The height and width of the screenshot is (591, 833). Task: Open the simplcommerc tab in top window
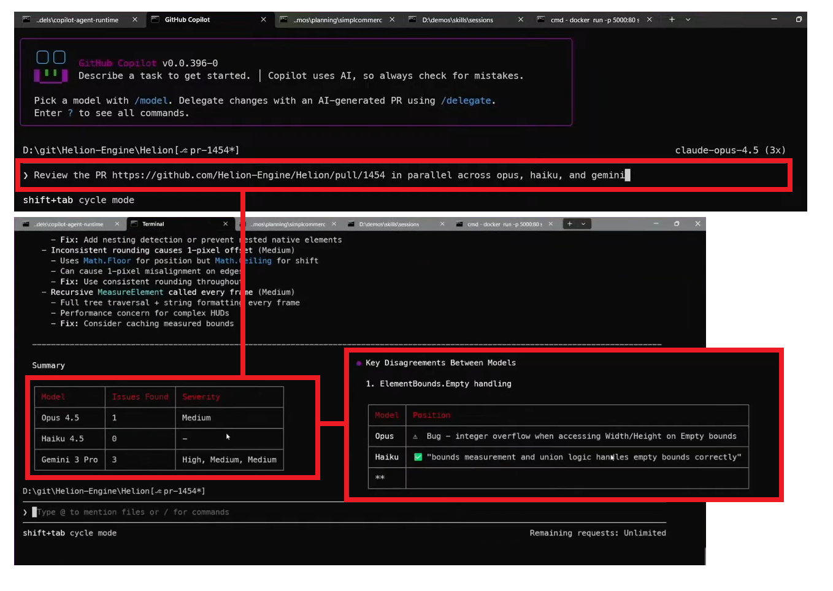[337, 20]
